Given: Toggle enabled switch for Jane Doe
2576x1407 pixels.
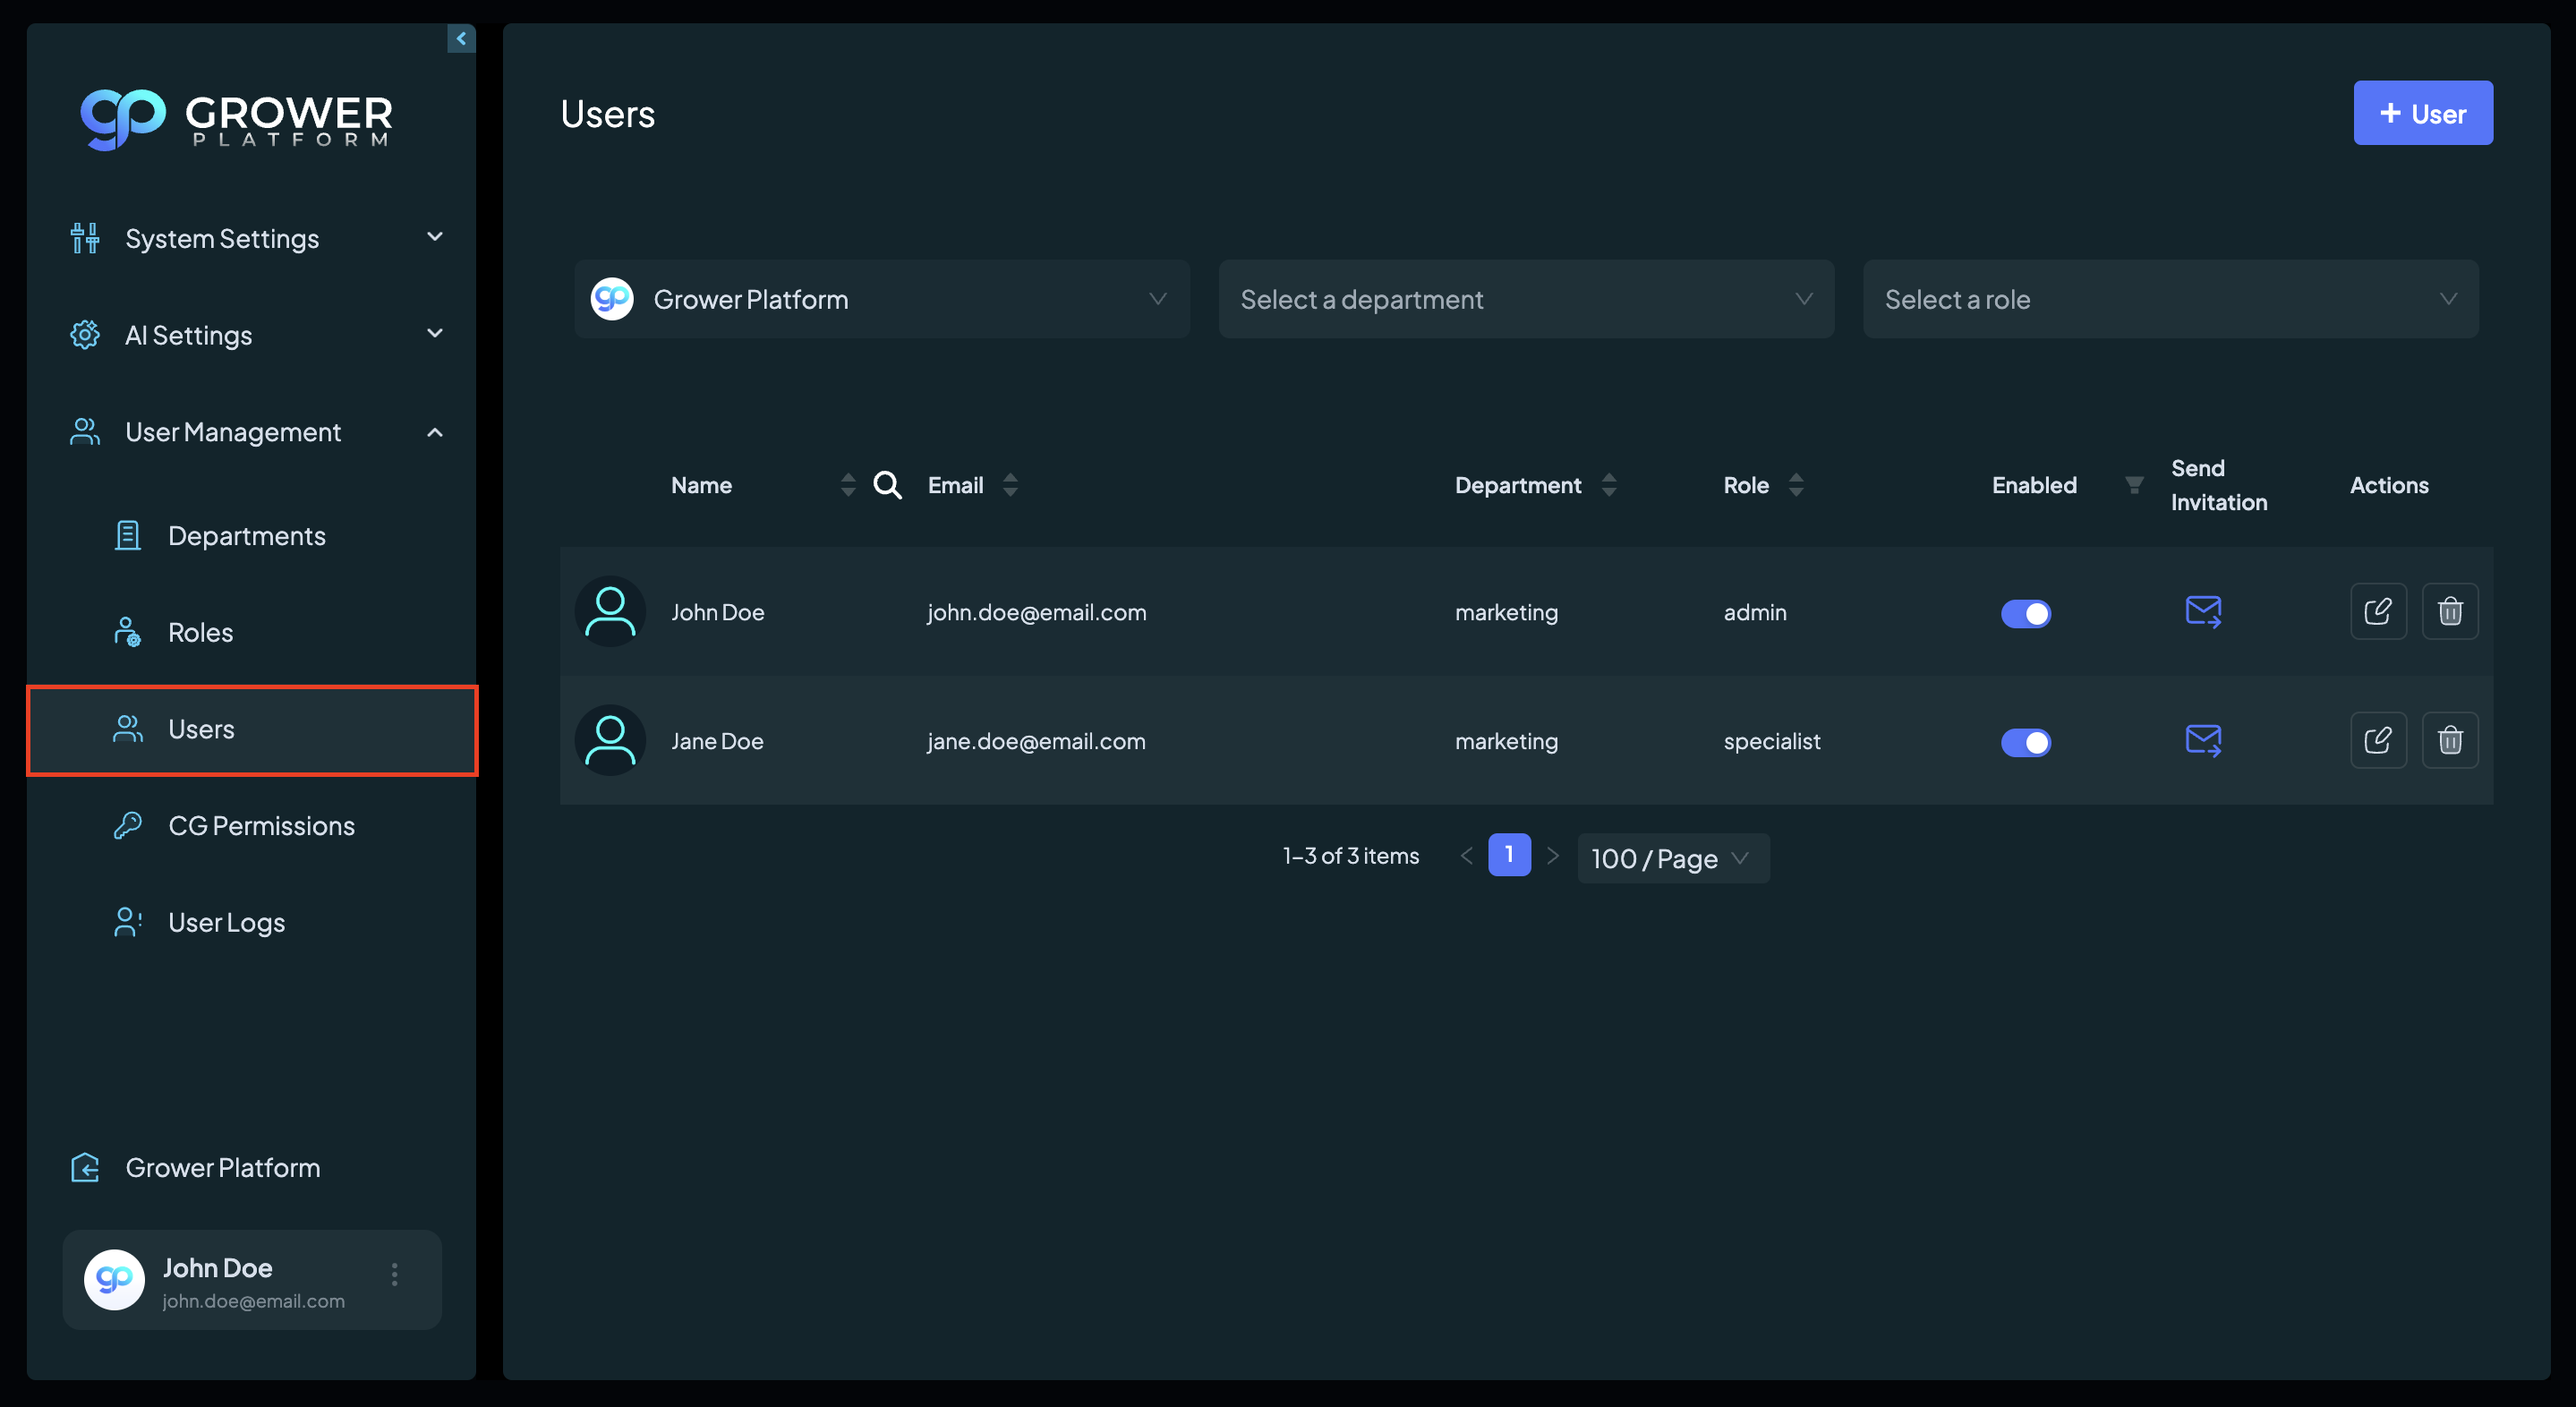Looking at the screenshot, I should tap(2026, 742).
